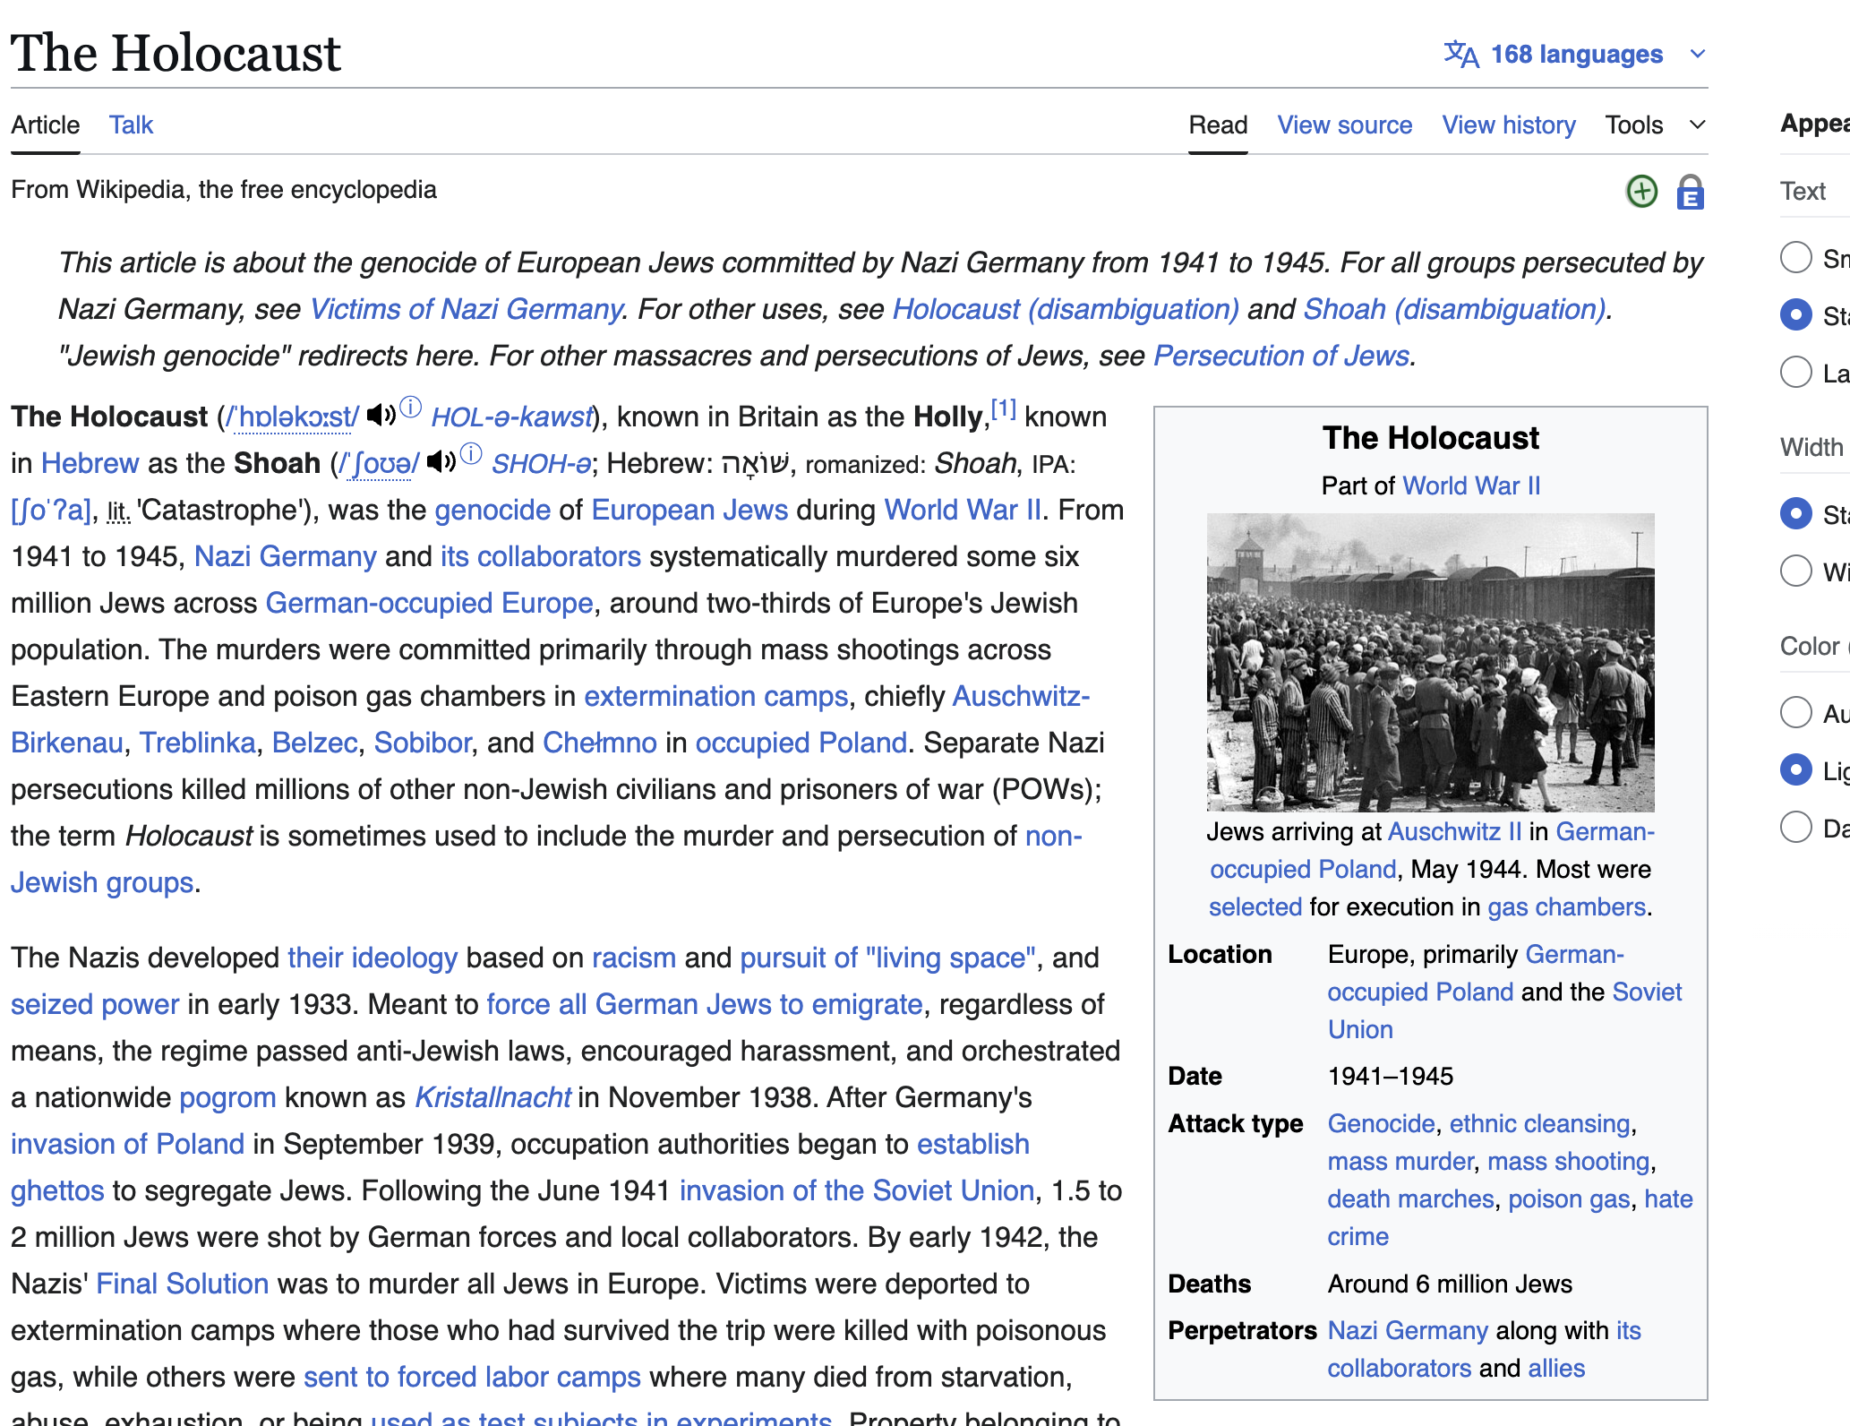Click the info icon beside HOL-ə-kawst audio

(410, 408)
